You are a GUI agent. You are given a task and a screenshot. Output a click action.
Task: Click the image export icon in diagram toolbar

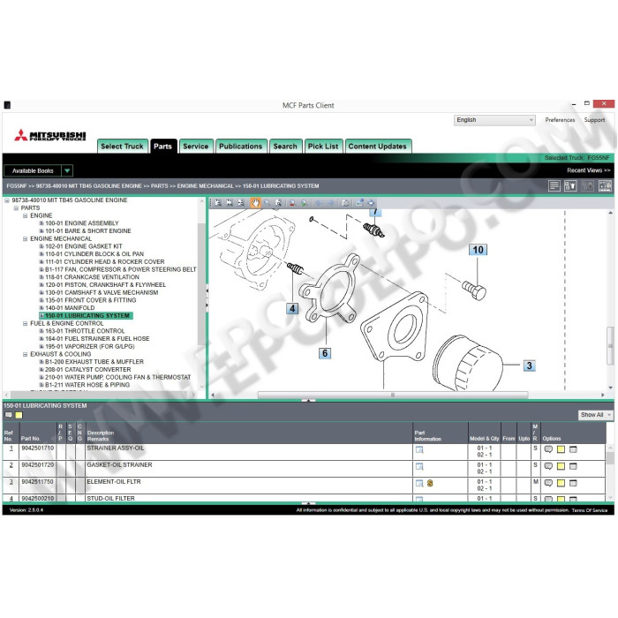coord(359,203)
